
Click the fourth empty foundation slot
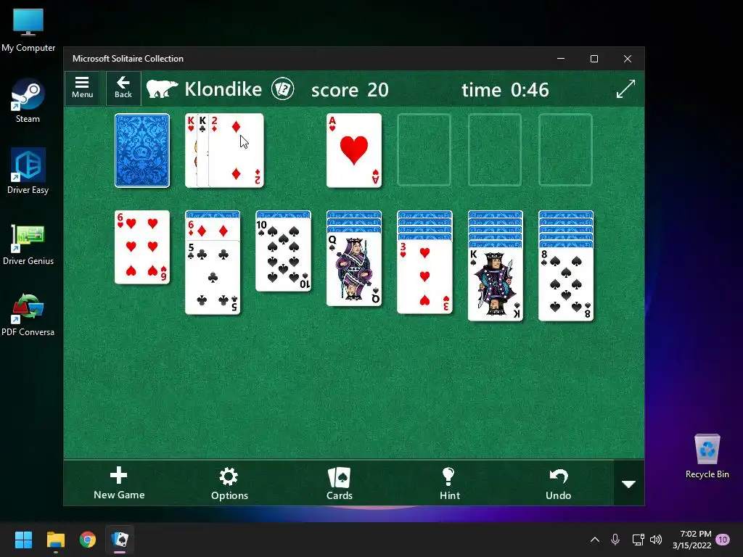[565, 149]
